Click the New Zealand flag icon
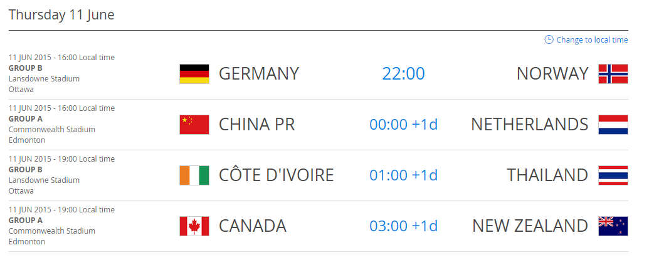Viewport: 654px width, 260px height. pos(613,226)
